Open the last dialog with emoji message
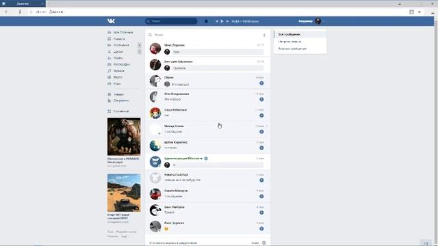This screenshot has height=246, width=438. pos(207,226)
